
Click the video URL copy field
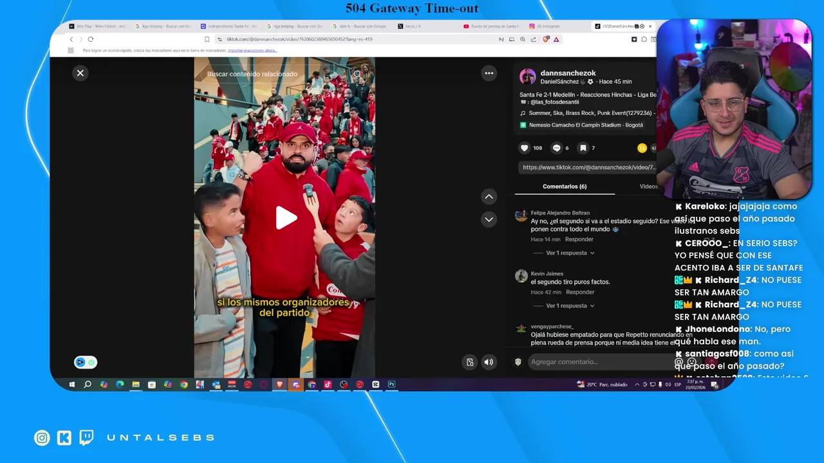[x=588, y=167]
